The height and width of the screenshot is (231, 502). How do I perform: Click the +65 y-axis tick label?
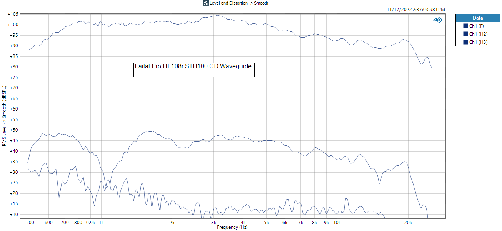14,99
